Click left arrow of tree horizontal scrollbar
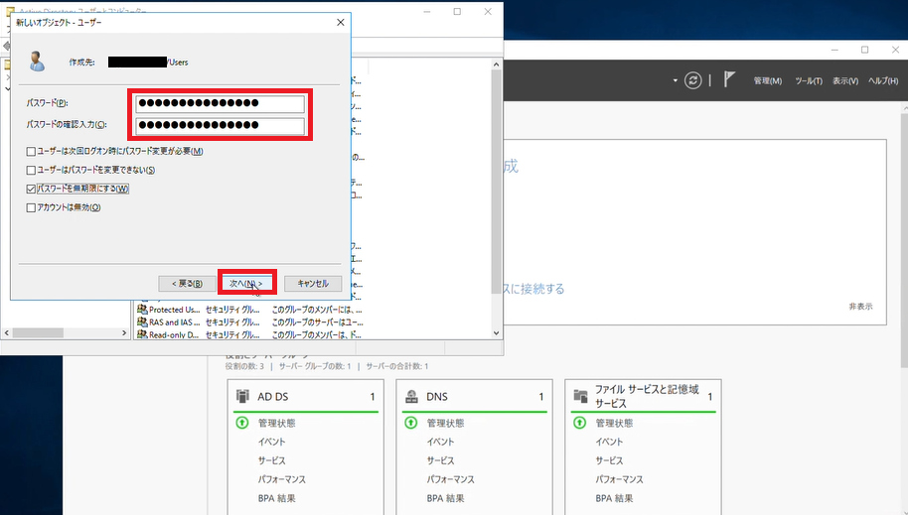 point(6,333)
